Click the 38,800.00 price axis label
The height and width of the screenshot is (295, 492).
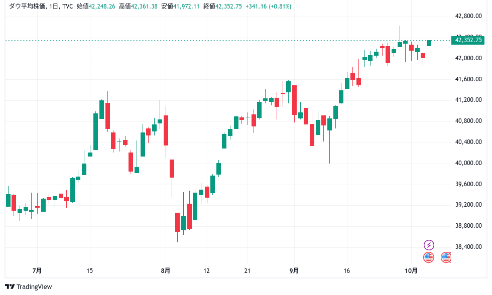(x=468, y=225)
